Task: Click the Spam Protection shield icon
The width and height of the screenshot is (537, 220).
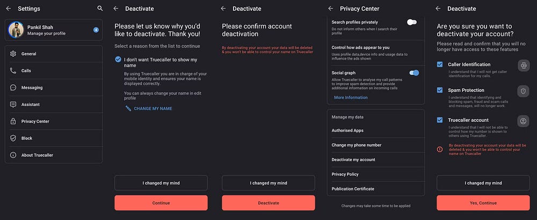Action: 523,91
